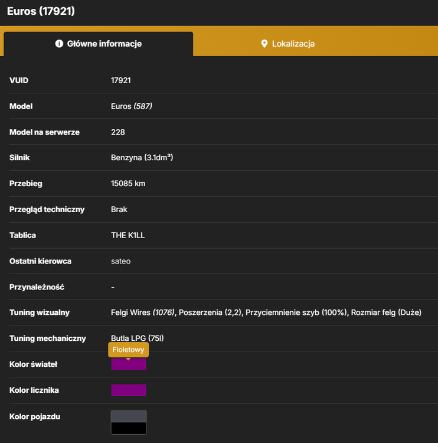Click the Tablica row label

[22, 235]
